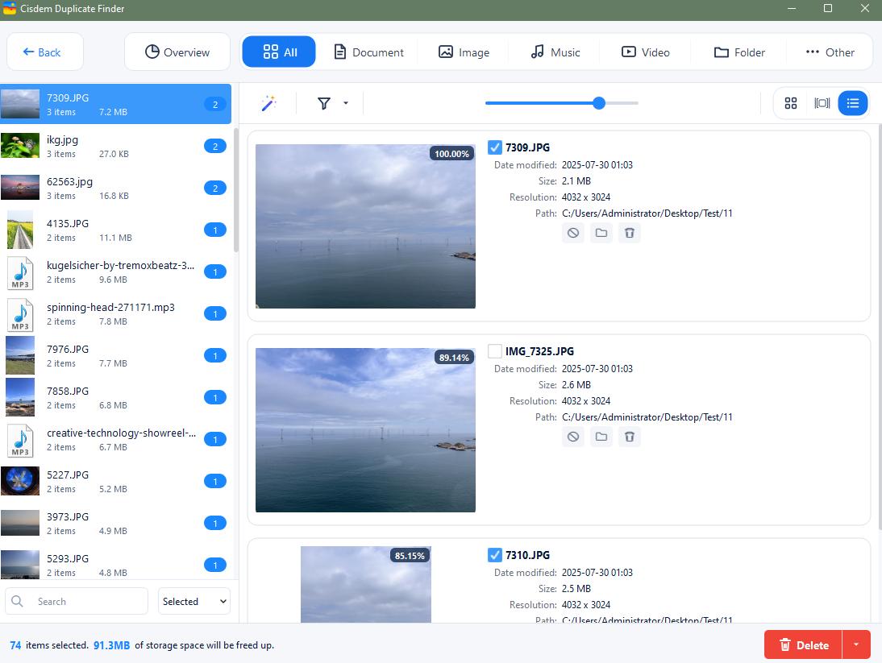Uncheck the 7310.JPG checkbox
This screenshot has width=882, height=663.
click(x=494, y=555)
